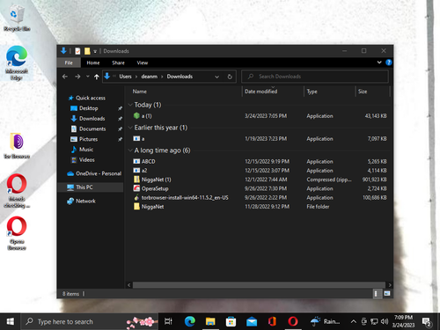Viewport: 440px width, 330px height.
Task: Switch to the Home ribbon tab
Action: [x=93, y=62]
